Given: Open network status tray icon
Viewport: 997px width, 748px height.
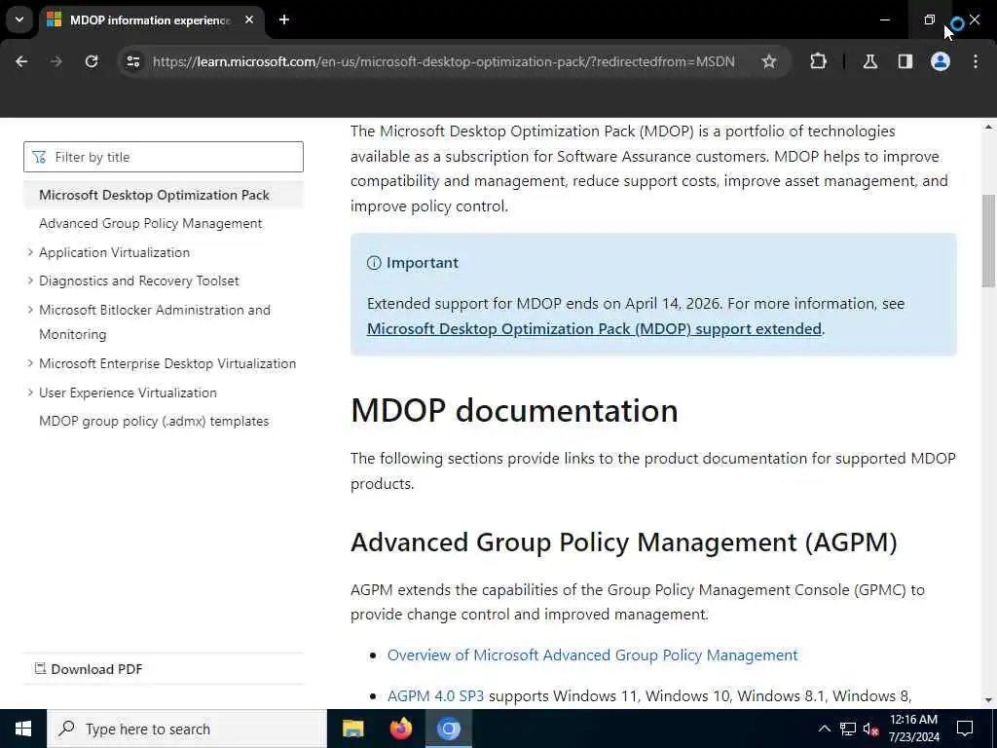Looking at the screenshot, I should pos(848,729).
